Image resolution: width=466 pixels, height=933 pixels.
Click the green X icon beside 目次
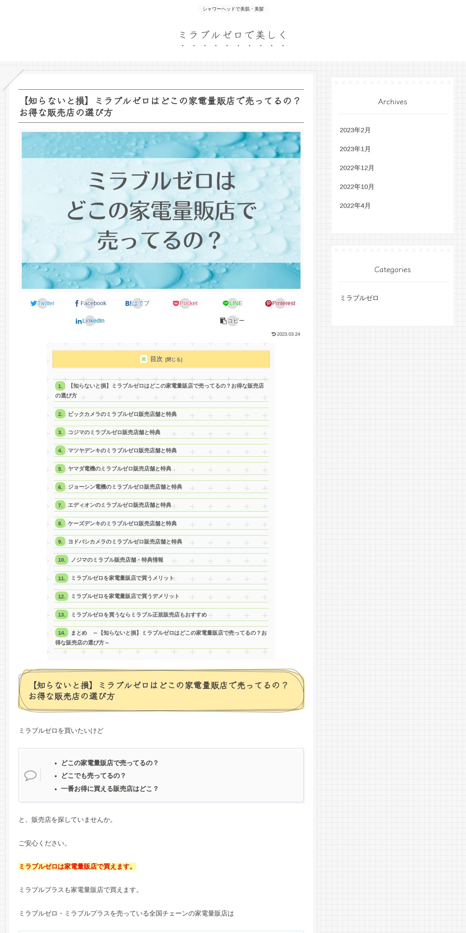click(144, 359)
